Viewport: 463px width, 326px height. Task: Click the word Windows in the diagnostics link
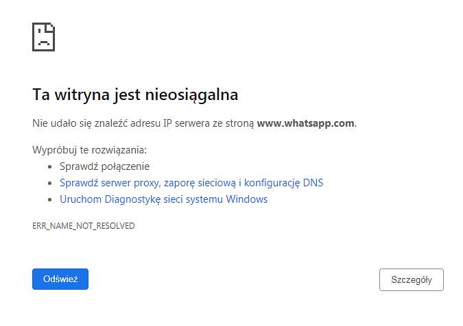tap(247, 199)
